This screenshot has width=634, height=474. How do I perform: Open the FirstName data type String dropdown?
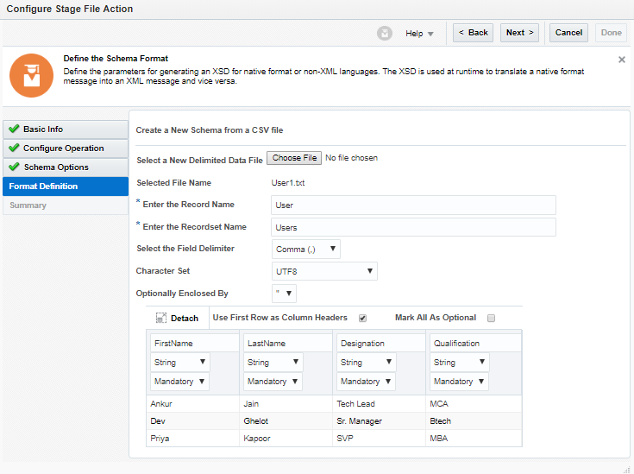point(179,363)
